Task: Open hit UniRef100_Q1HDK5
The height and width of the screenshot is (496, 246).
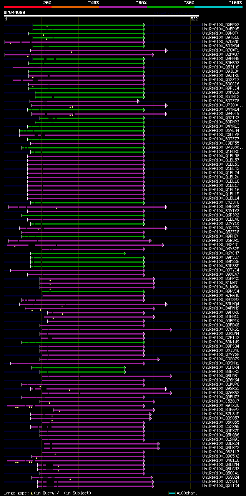Action: [x=221, y=152]
